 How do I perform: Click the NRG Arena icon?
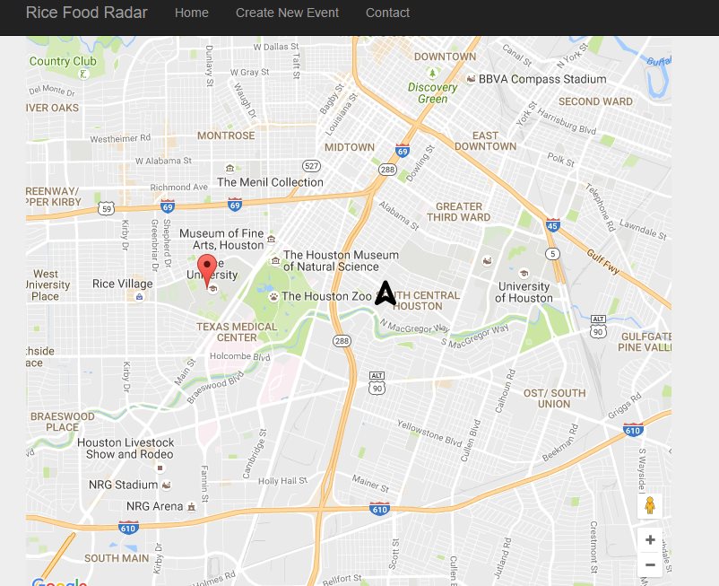(x=192, y=507)
